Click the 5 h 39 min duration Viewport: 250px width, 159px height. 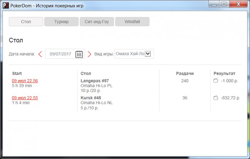tap(22, 86)
